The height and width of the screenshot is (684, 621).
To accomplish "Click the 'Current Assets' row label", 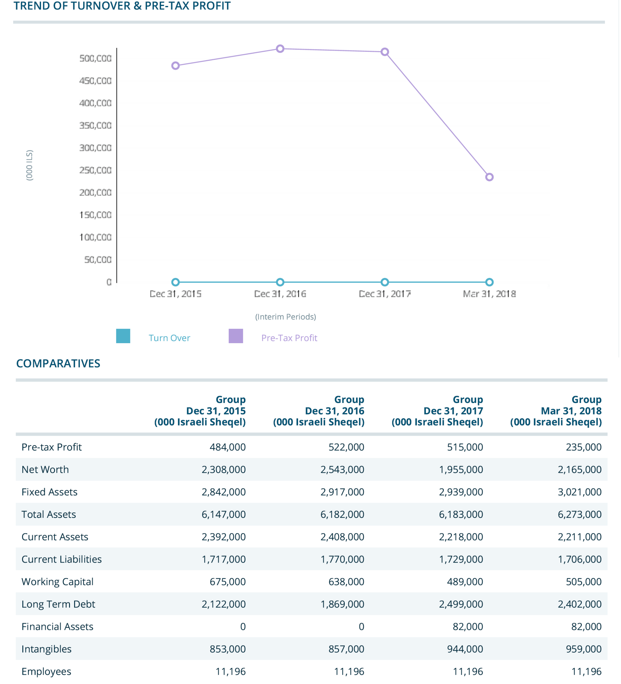I will click(55, 537).
